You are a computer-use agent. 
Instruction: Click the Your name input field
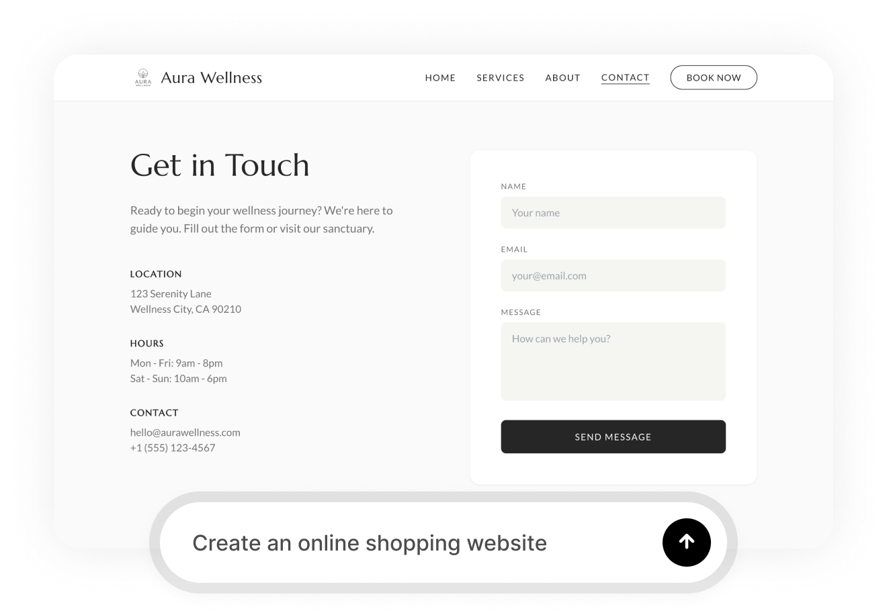click(x=613, y=212)
